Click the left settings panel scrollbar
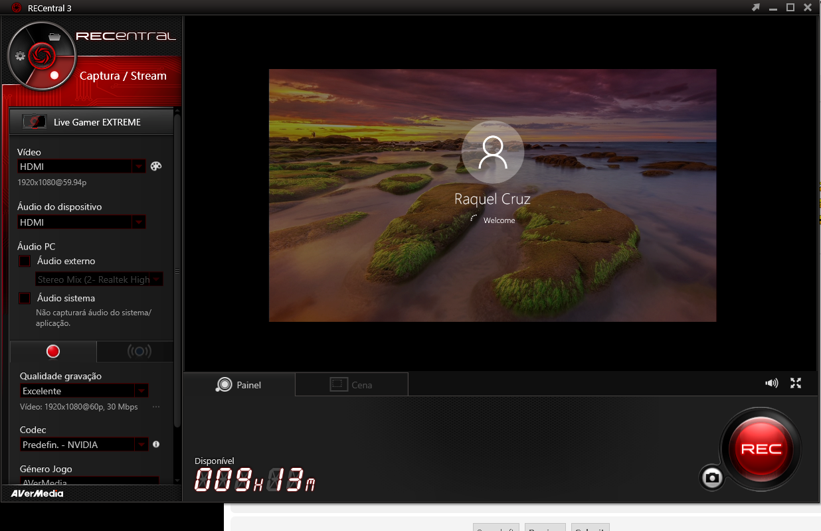The width and height of the screenshot is (821, 531). pyautogui.click(x=177, y=271)
